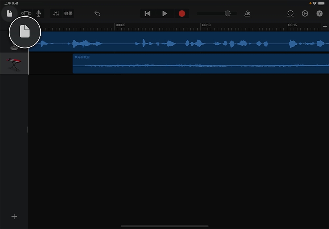Jump to the beginning of the song

[x=148, y=13]
